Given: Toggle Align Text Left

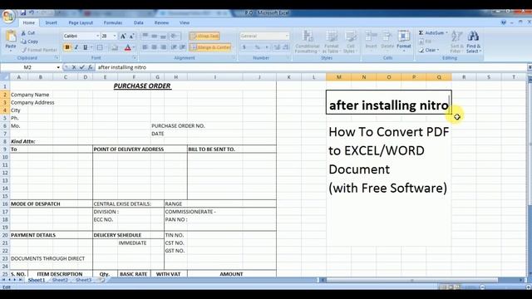Looking at the screenshot, I should pyautogui.click(x=145, y=47).
